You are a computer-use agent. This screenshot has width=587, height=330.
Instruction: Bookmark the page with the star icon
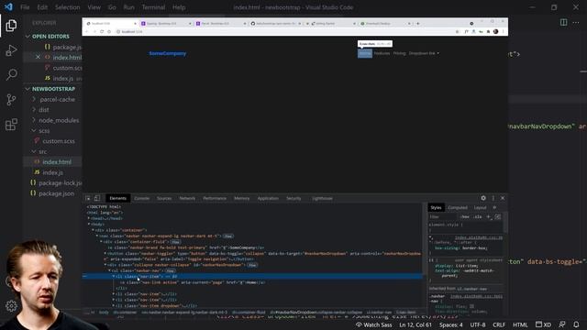pyautogui.click(x=457, y=32)
